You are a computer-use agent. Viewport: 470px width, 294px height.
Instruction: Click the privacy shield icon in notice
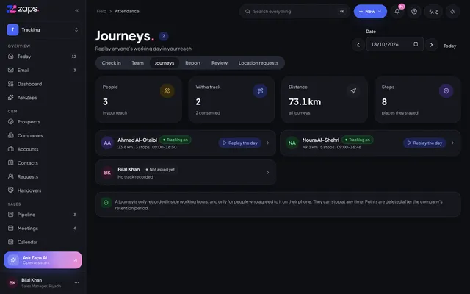pos(106,203)
